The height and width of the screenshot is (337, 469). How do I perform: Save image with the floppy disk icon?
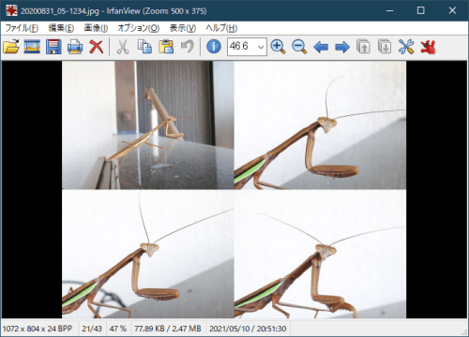tap(53, 47)
